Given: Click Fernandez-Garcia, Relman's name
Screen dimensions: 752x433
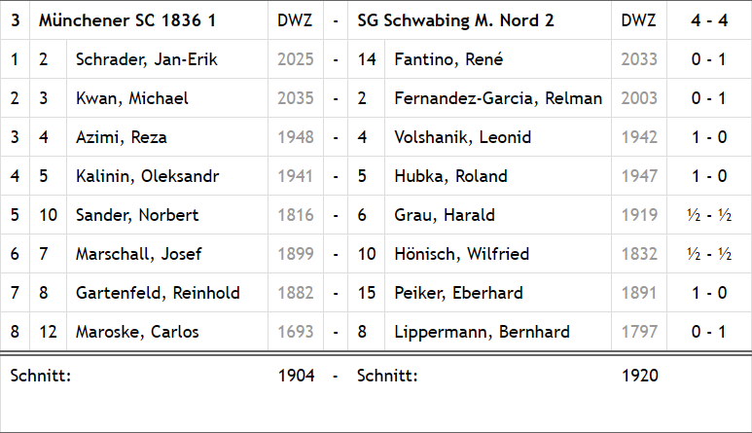Looking at the screenshot, I should click(x=498, y=98).
